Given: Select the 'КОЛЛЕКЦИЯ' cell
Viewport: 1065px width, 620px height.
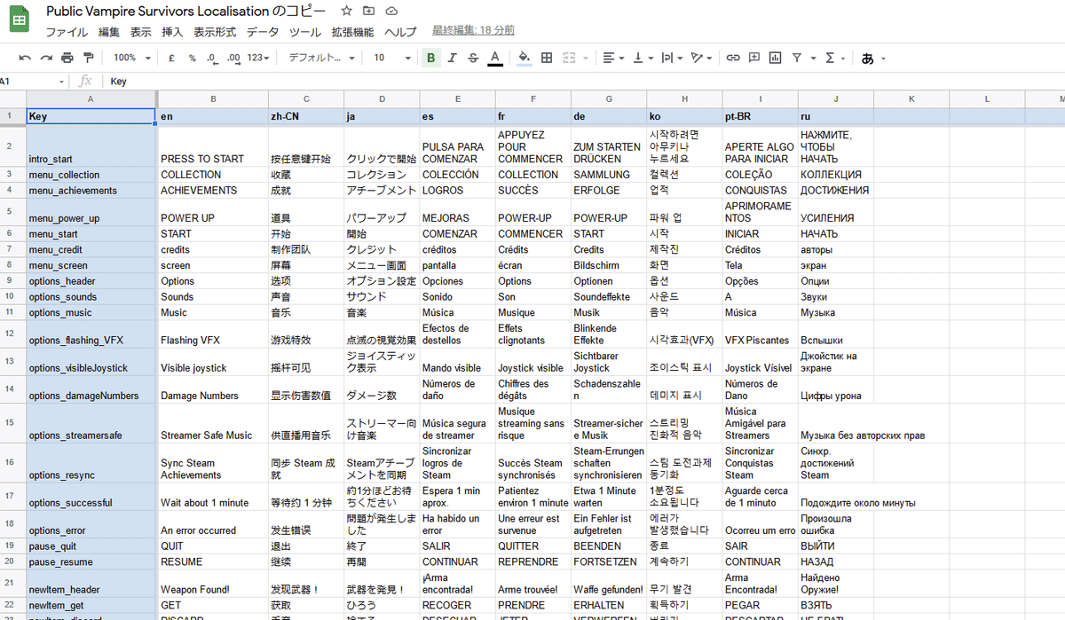Looking at the screenshot, I should coord(836,175).
